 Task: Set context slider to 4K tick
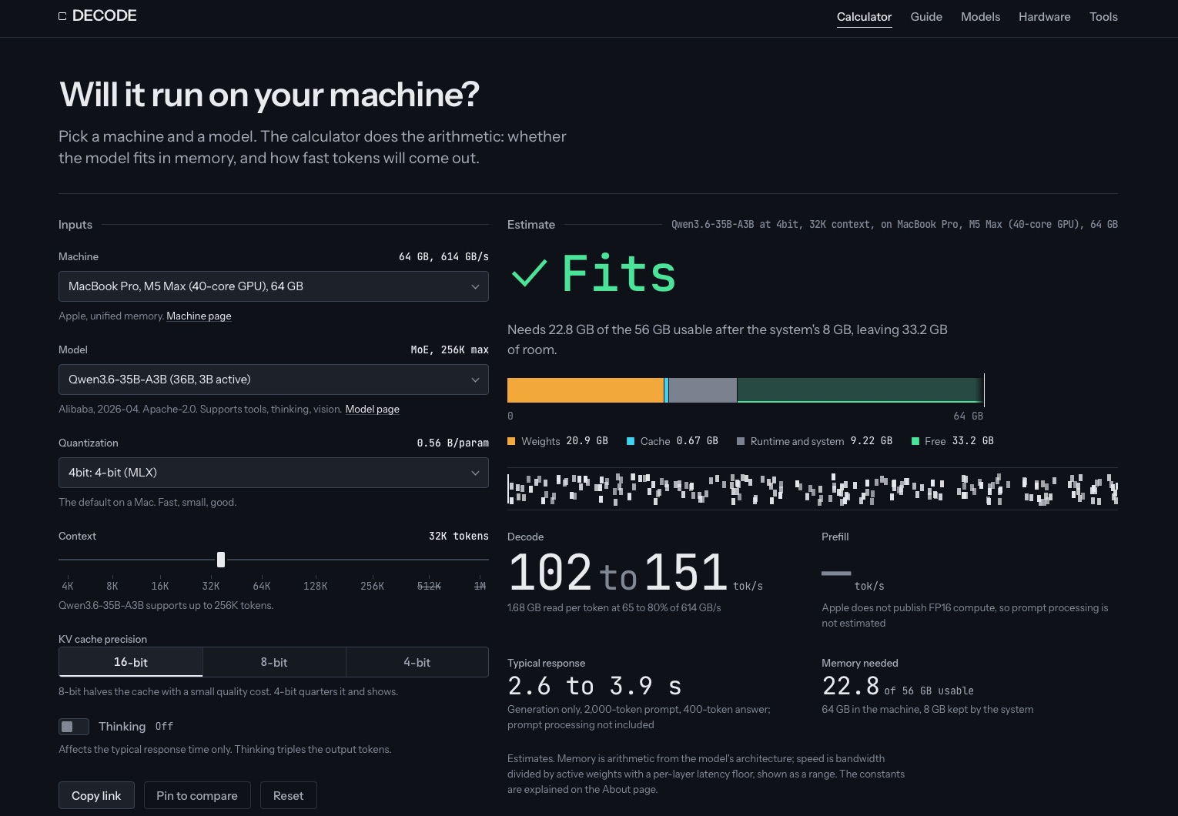pyautogui.click(x=68, y=586)
